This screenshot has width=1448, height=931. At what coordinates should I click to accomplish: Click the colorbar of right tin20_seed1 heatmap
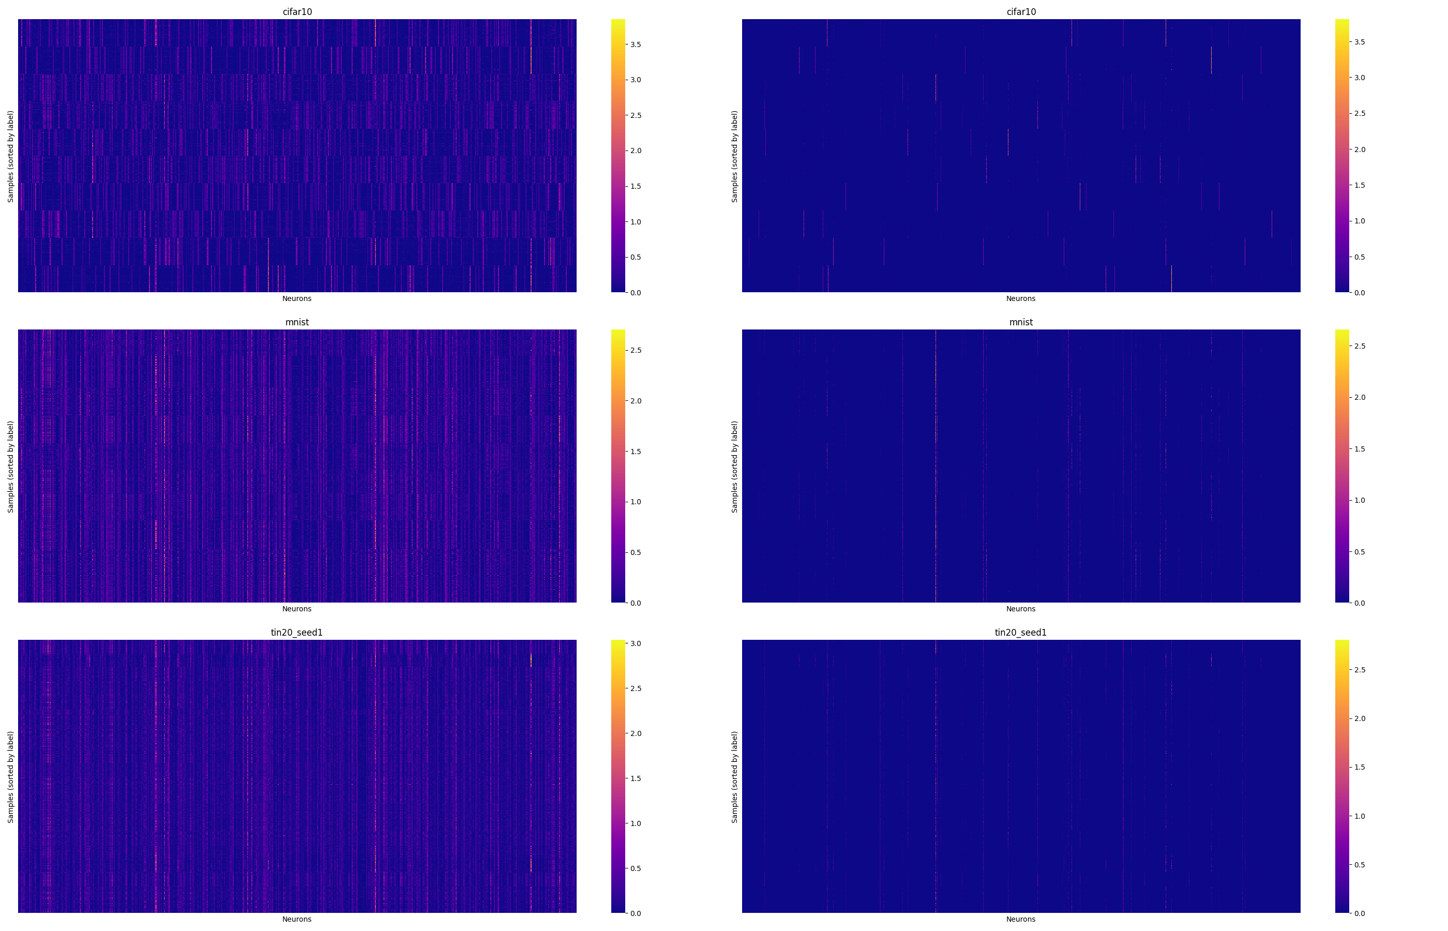[1342, 776]
